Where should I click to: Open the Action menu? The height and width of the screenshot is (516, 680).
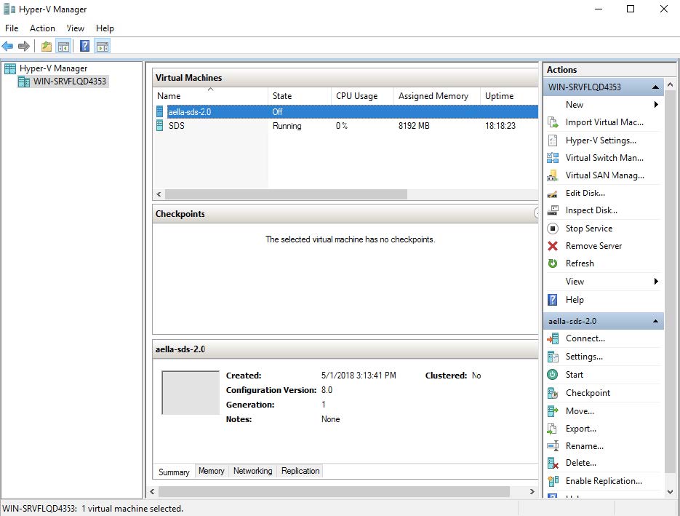tap(42, 28)
